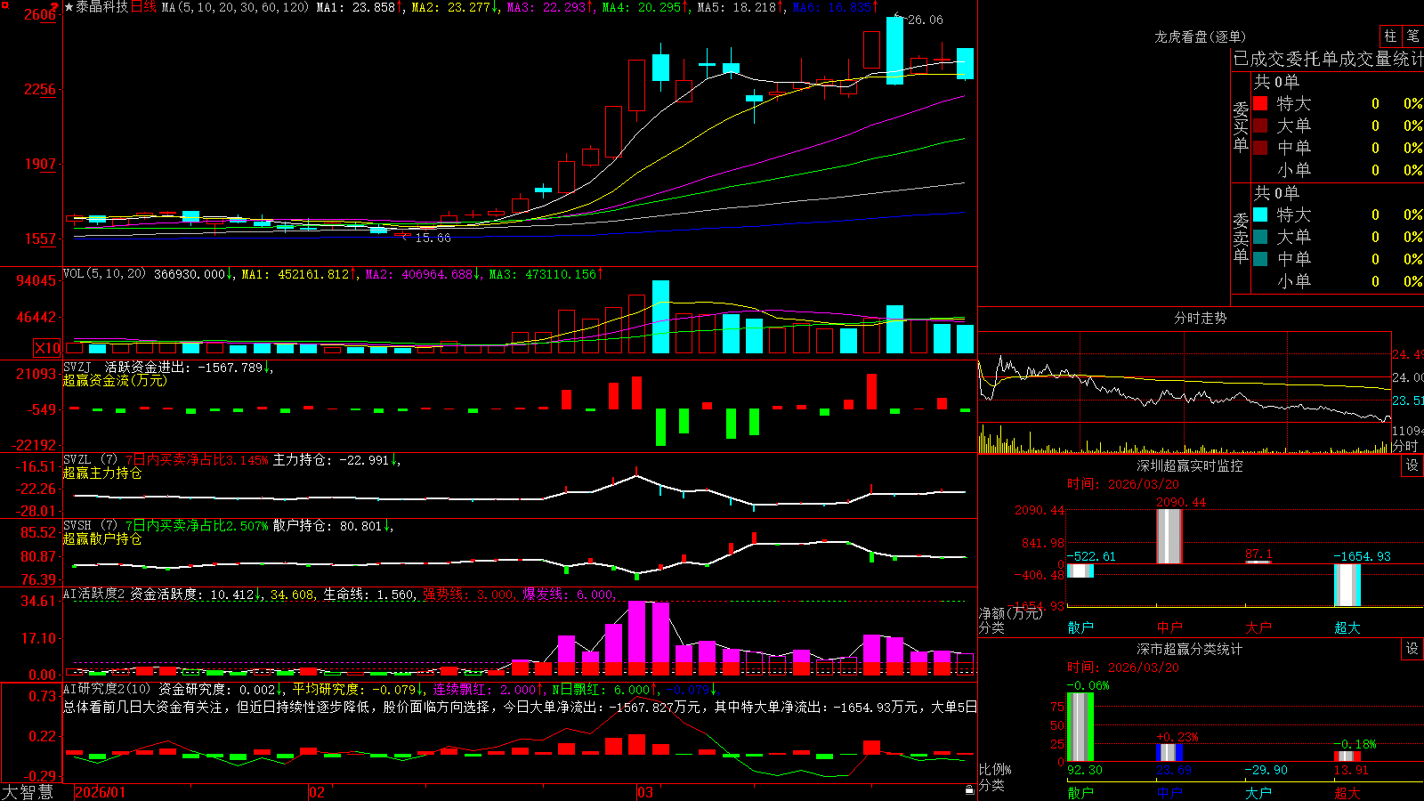1424x801 pixels.
Task: Click the star icon before 泰晶科技
Action: 69,7
